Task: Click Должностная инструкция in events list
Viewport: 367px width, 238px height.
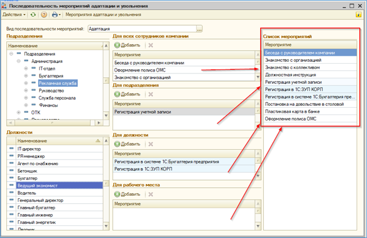Action: (310, 75)
